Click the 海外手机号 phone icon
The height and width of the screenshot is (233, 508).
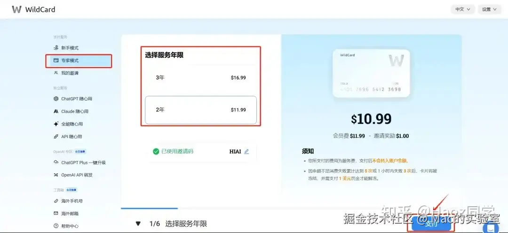click(x=56, y=201)
